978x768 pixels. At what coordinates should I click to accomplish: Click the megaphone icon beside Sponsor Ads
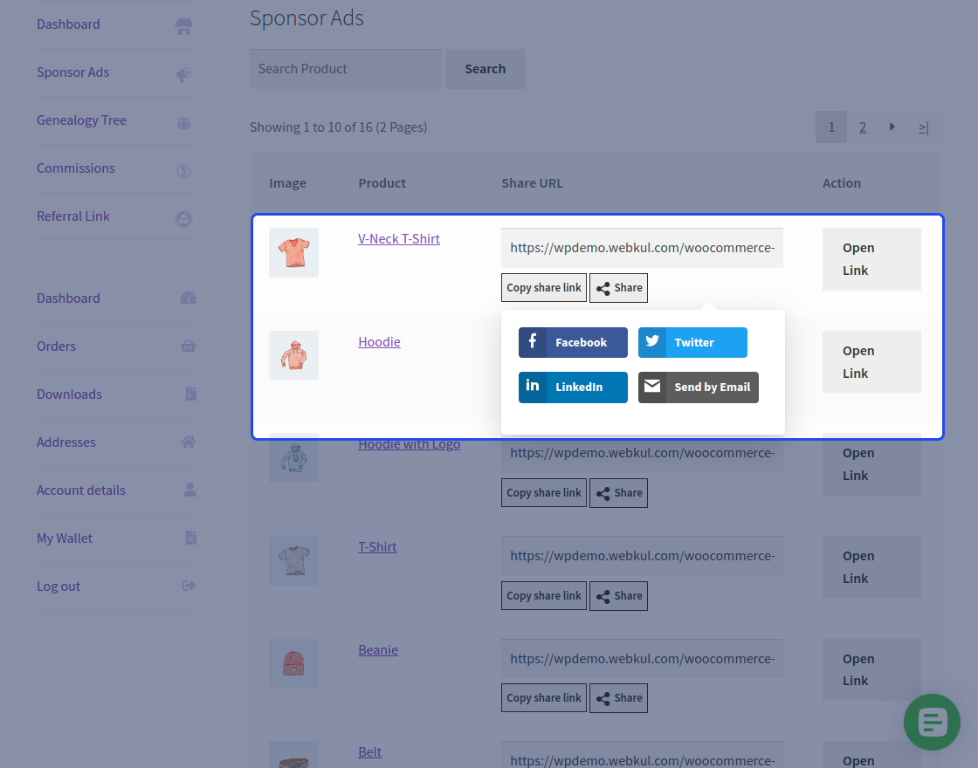click(x=183, y=74)
